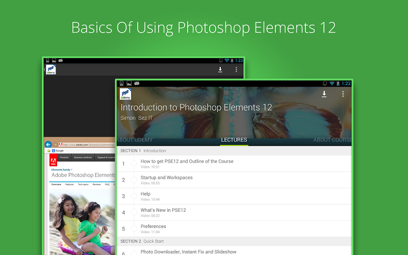Viewport: 408px width, 255px height.
Task: Tap the PSE Udemy app icon in front window
Action: [x=125, y=94]
